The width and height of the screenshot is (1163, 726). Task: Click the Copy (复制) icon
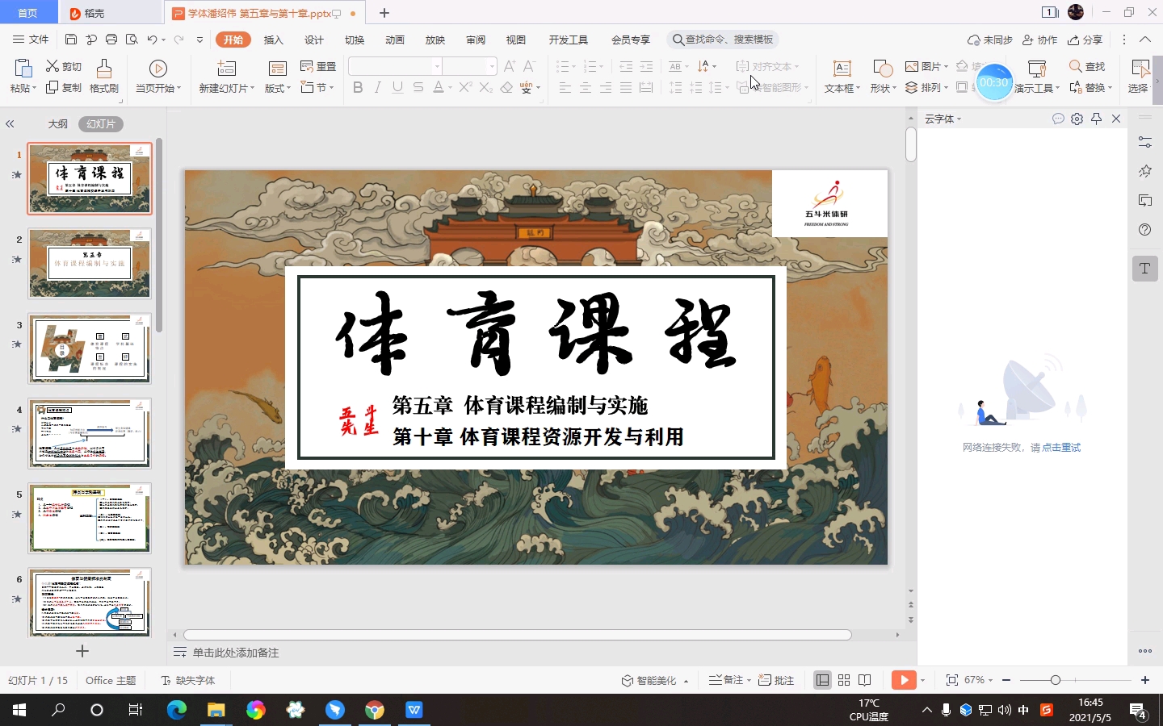click(52, 87)
